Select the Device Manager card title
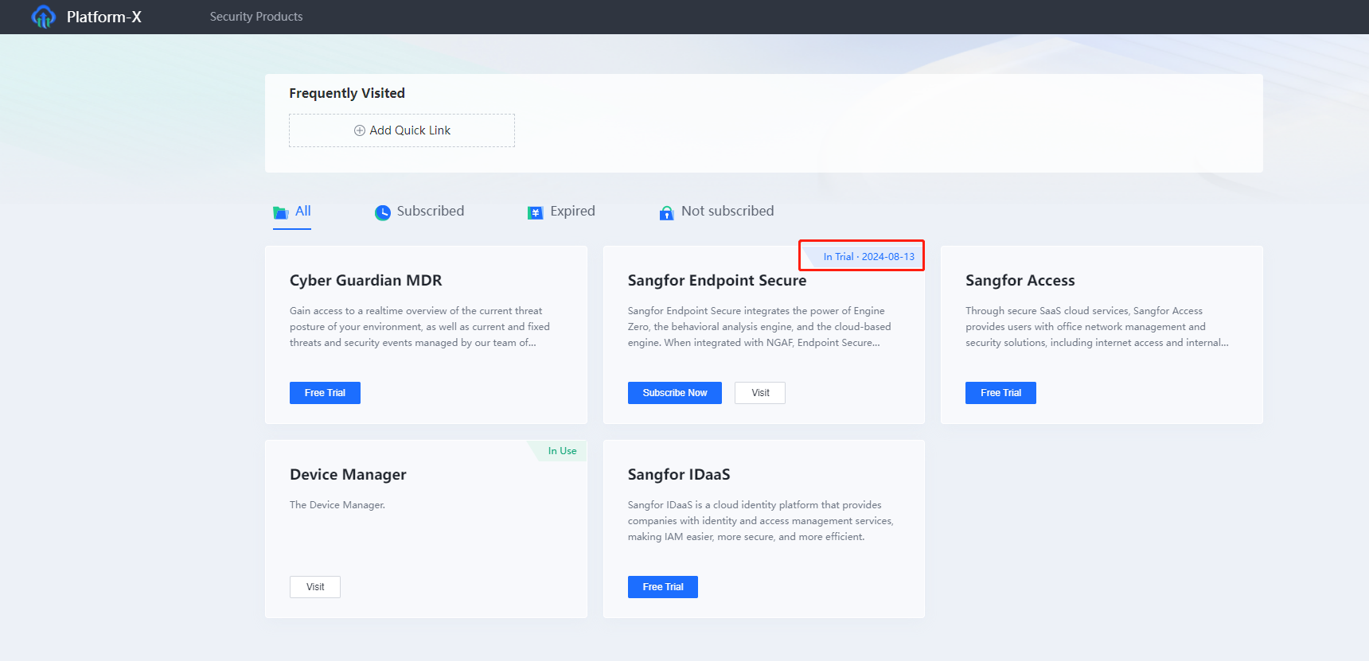The height and width of the screenshot is (661, 1369). (x=348, y=475)
